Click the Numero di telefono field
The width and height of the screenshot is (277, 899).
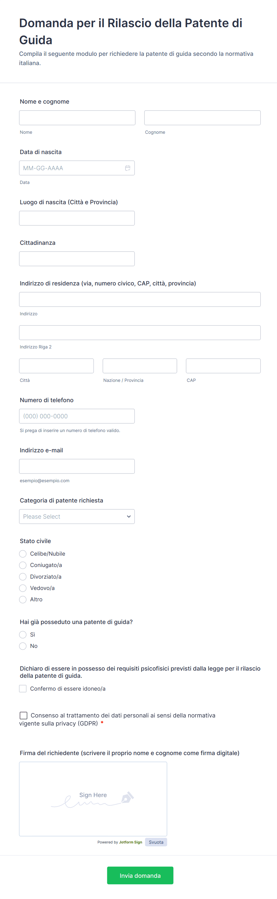[x=77, y=416]
